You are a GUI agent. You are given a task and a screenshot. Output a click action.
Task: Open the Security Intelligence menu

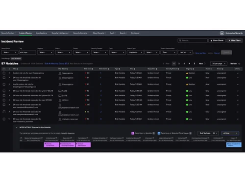point(60,33)
